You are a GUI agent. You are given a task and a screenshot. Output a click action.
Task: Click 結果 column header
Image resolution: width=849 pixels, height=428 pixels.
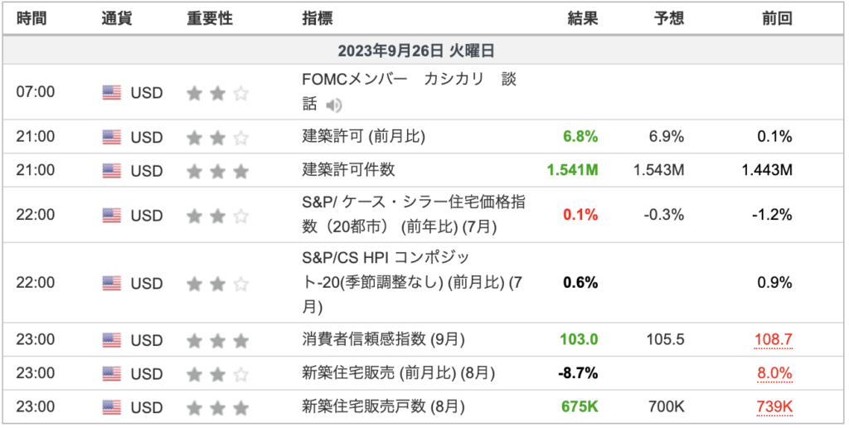pyautogui.click(x=583, y=19)
